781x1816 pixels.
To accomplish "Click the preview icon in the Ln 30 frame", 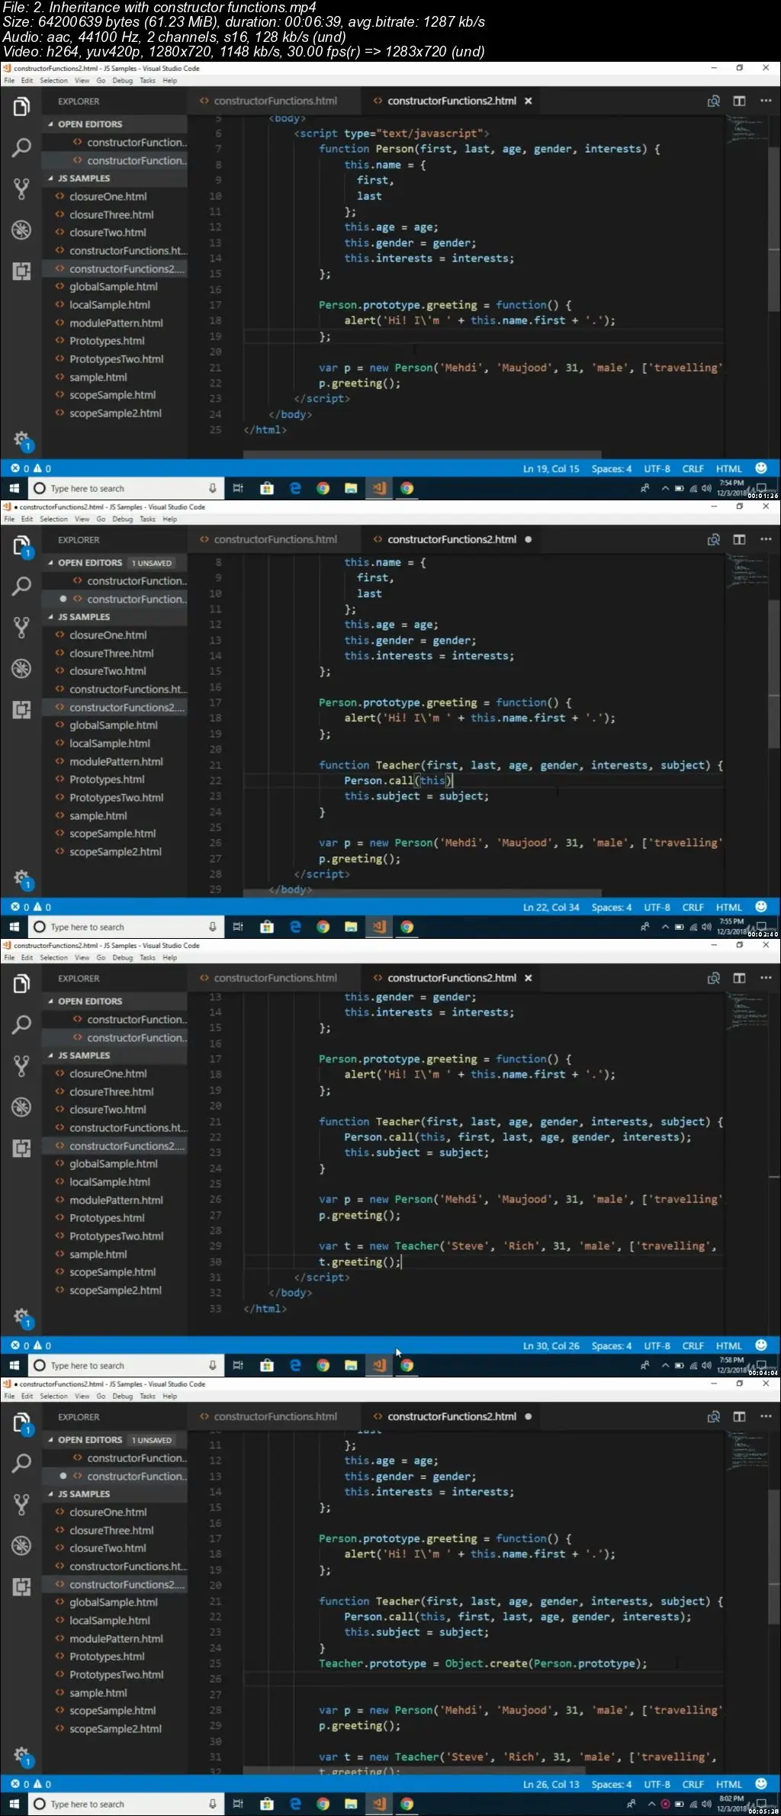I will click(714, 978).
